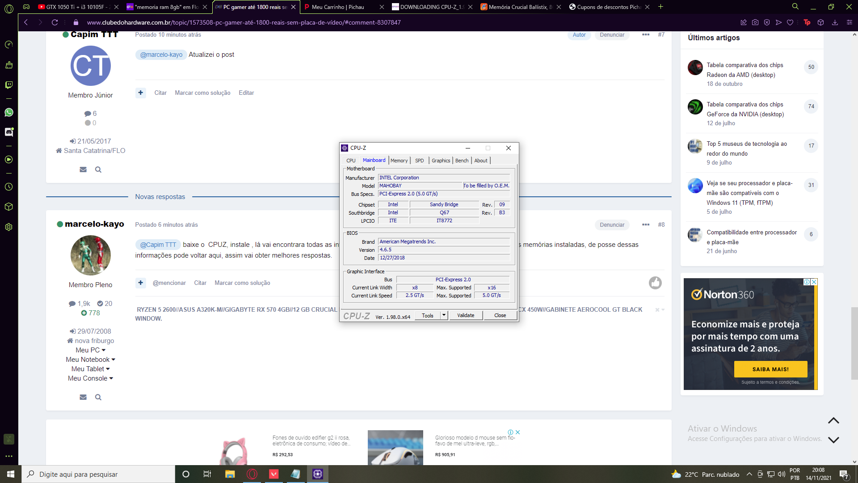Open File Explorer from the taskbar
The width and height of the screenshot is (858, 483).
(230, 474)
